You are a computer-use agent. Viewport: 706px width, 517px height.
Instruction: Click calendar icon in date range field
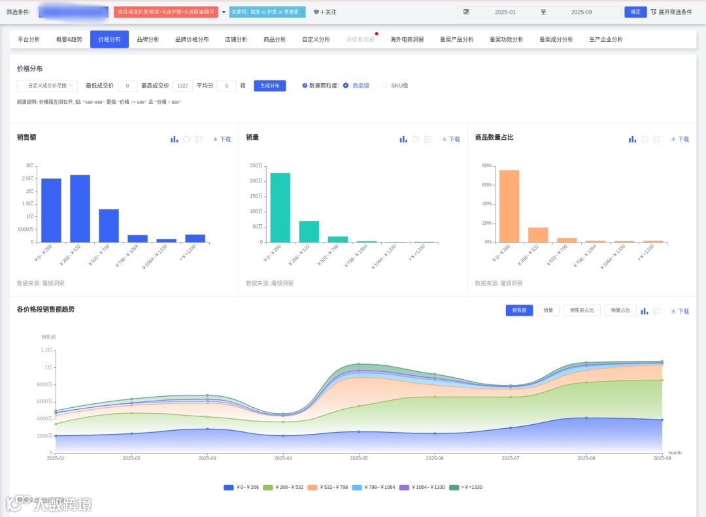467,12
